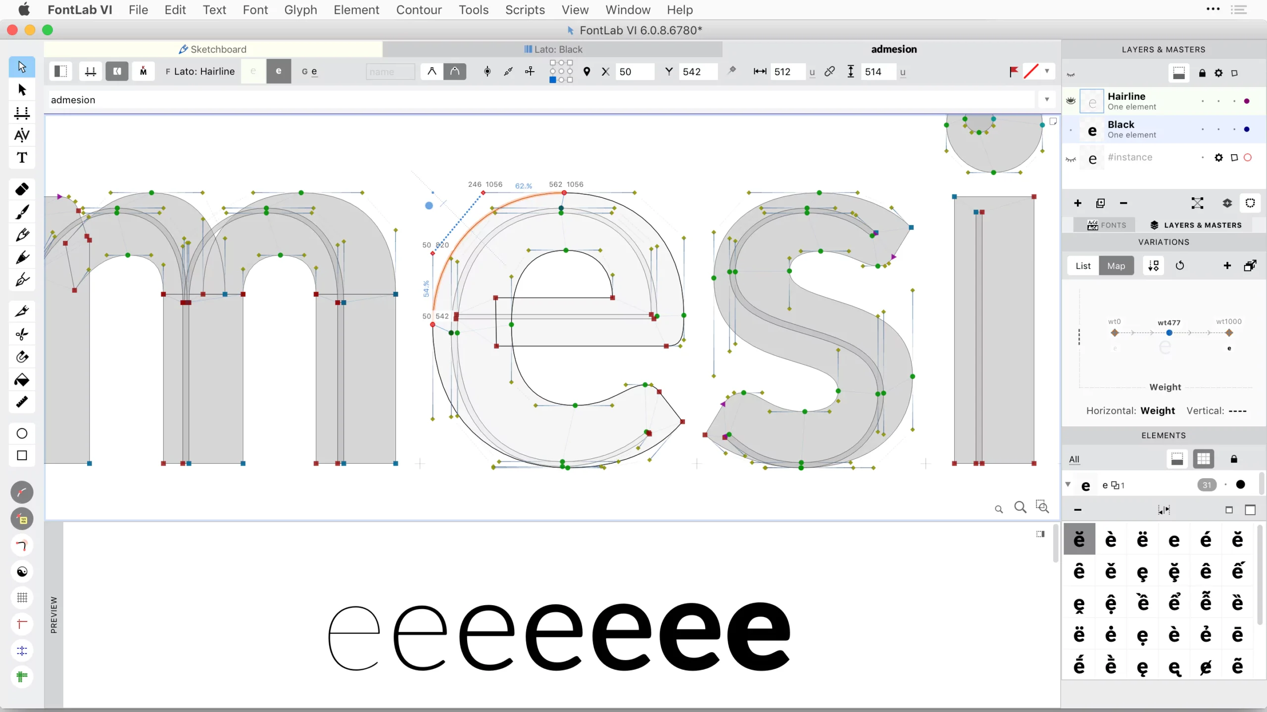Select the Knife/Scissors tool
This screenshot has height=712, width=1267.
(x=22, y=334)
